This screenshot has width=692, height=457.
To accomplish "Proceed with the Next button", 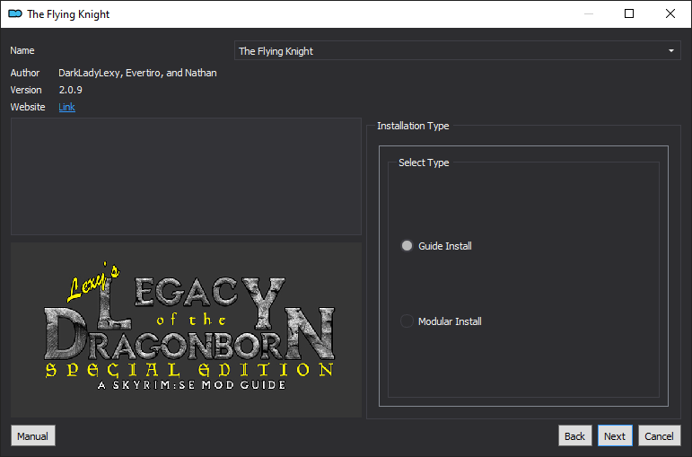I will 615,435.
